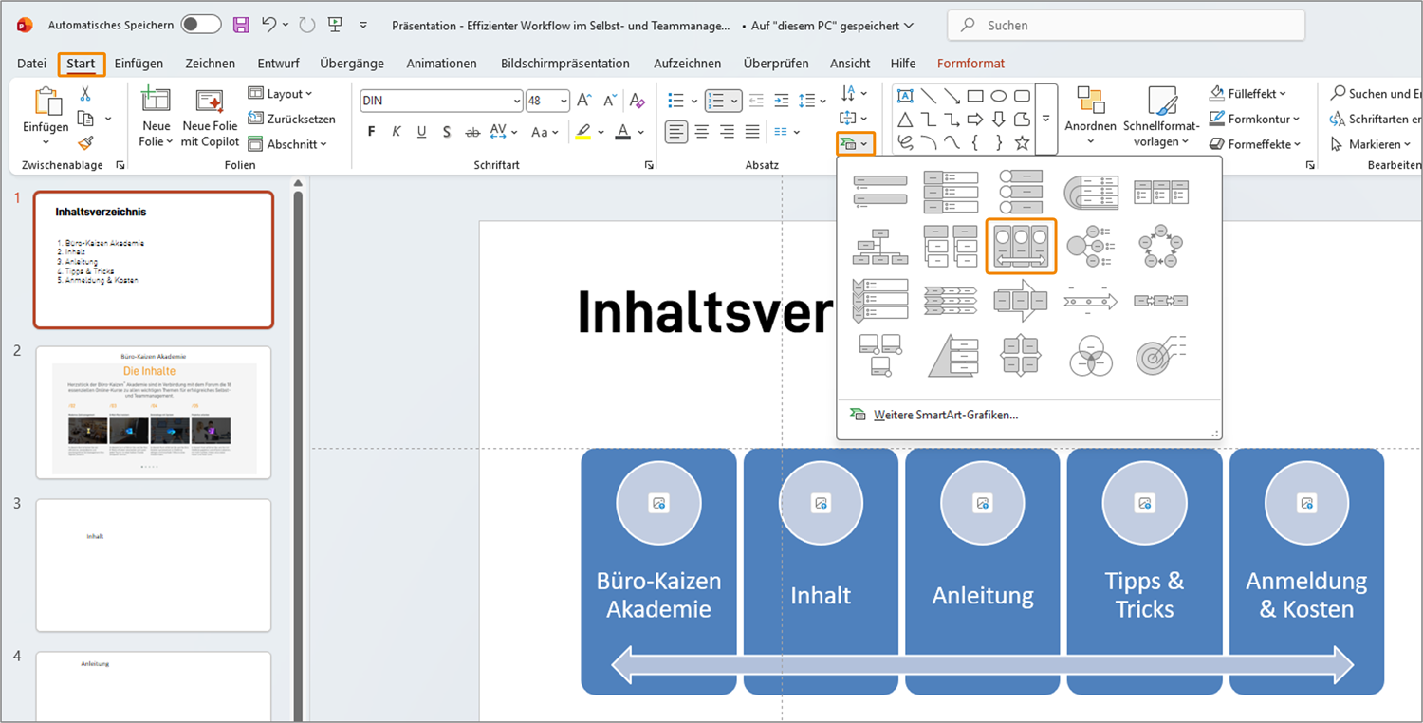Click the cut scissors icon
This screenshot has width=1423, height=723.
click(x=85, y=94)
